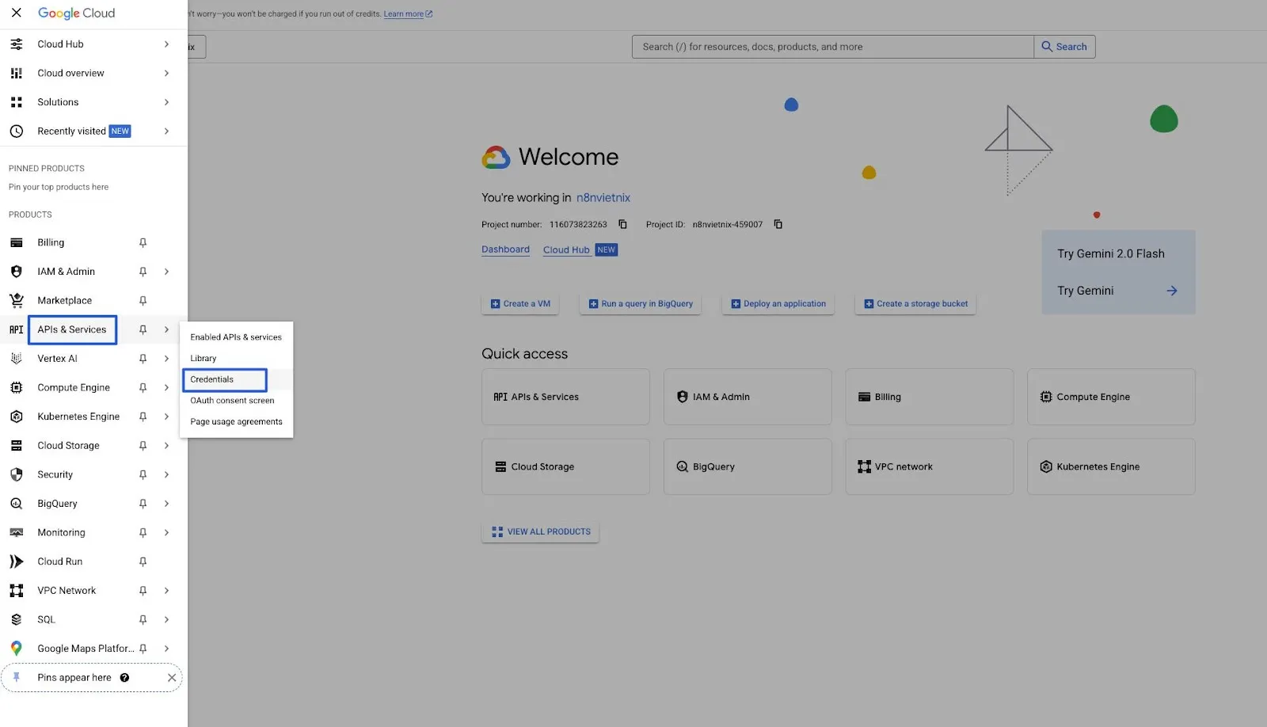Viewport: 1267px width, 727px height.
Task: Open the VPC network quick access card
Action: 929,467
